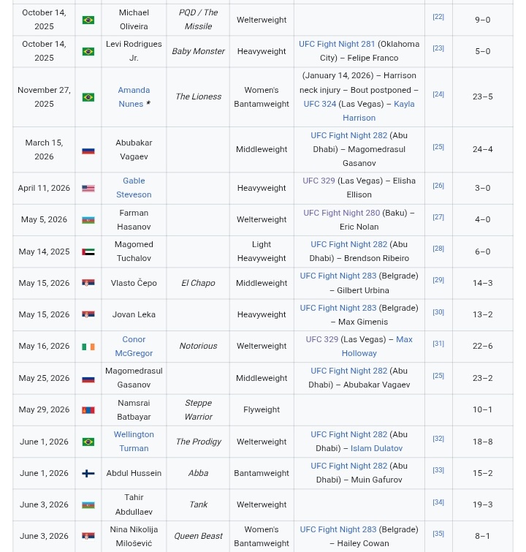This screenshot has height=552, width=526.
Task: Open the UFC Fight Night 281 link
Action: tap(337, 44)
